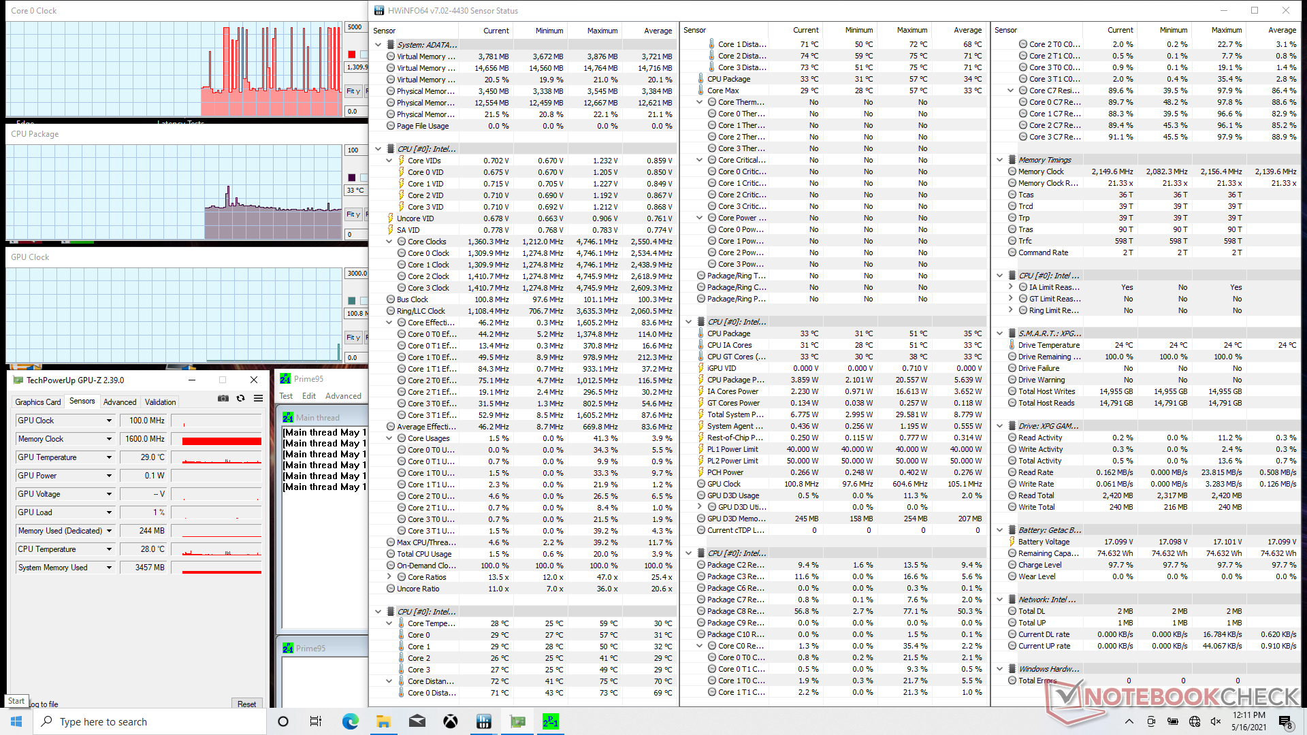Open the Edit menu in Prime95
The image size is (1307, 735).
tap(309, 396)
